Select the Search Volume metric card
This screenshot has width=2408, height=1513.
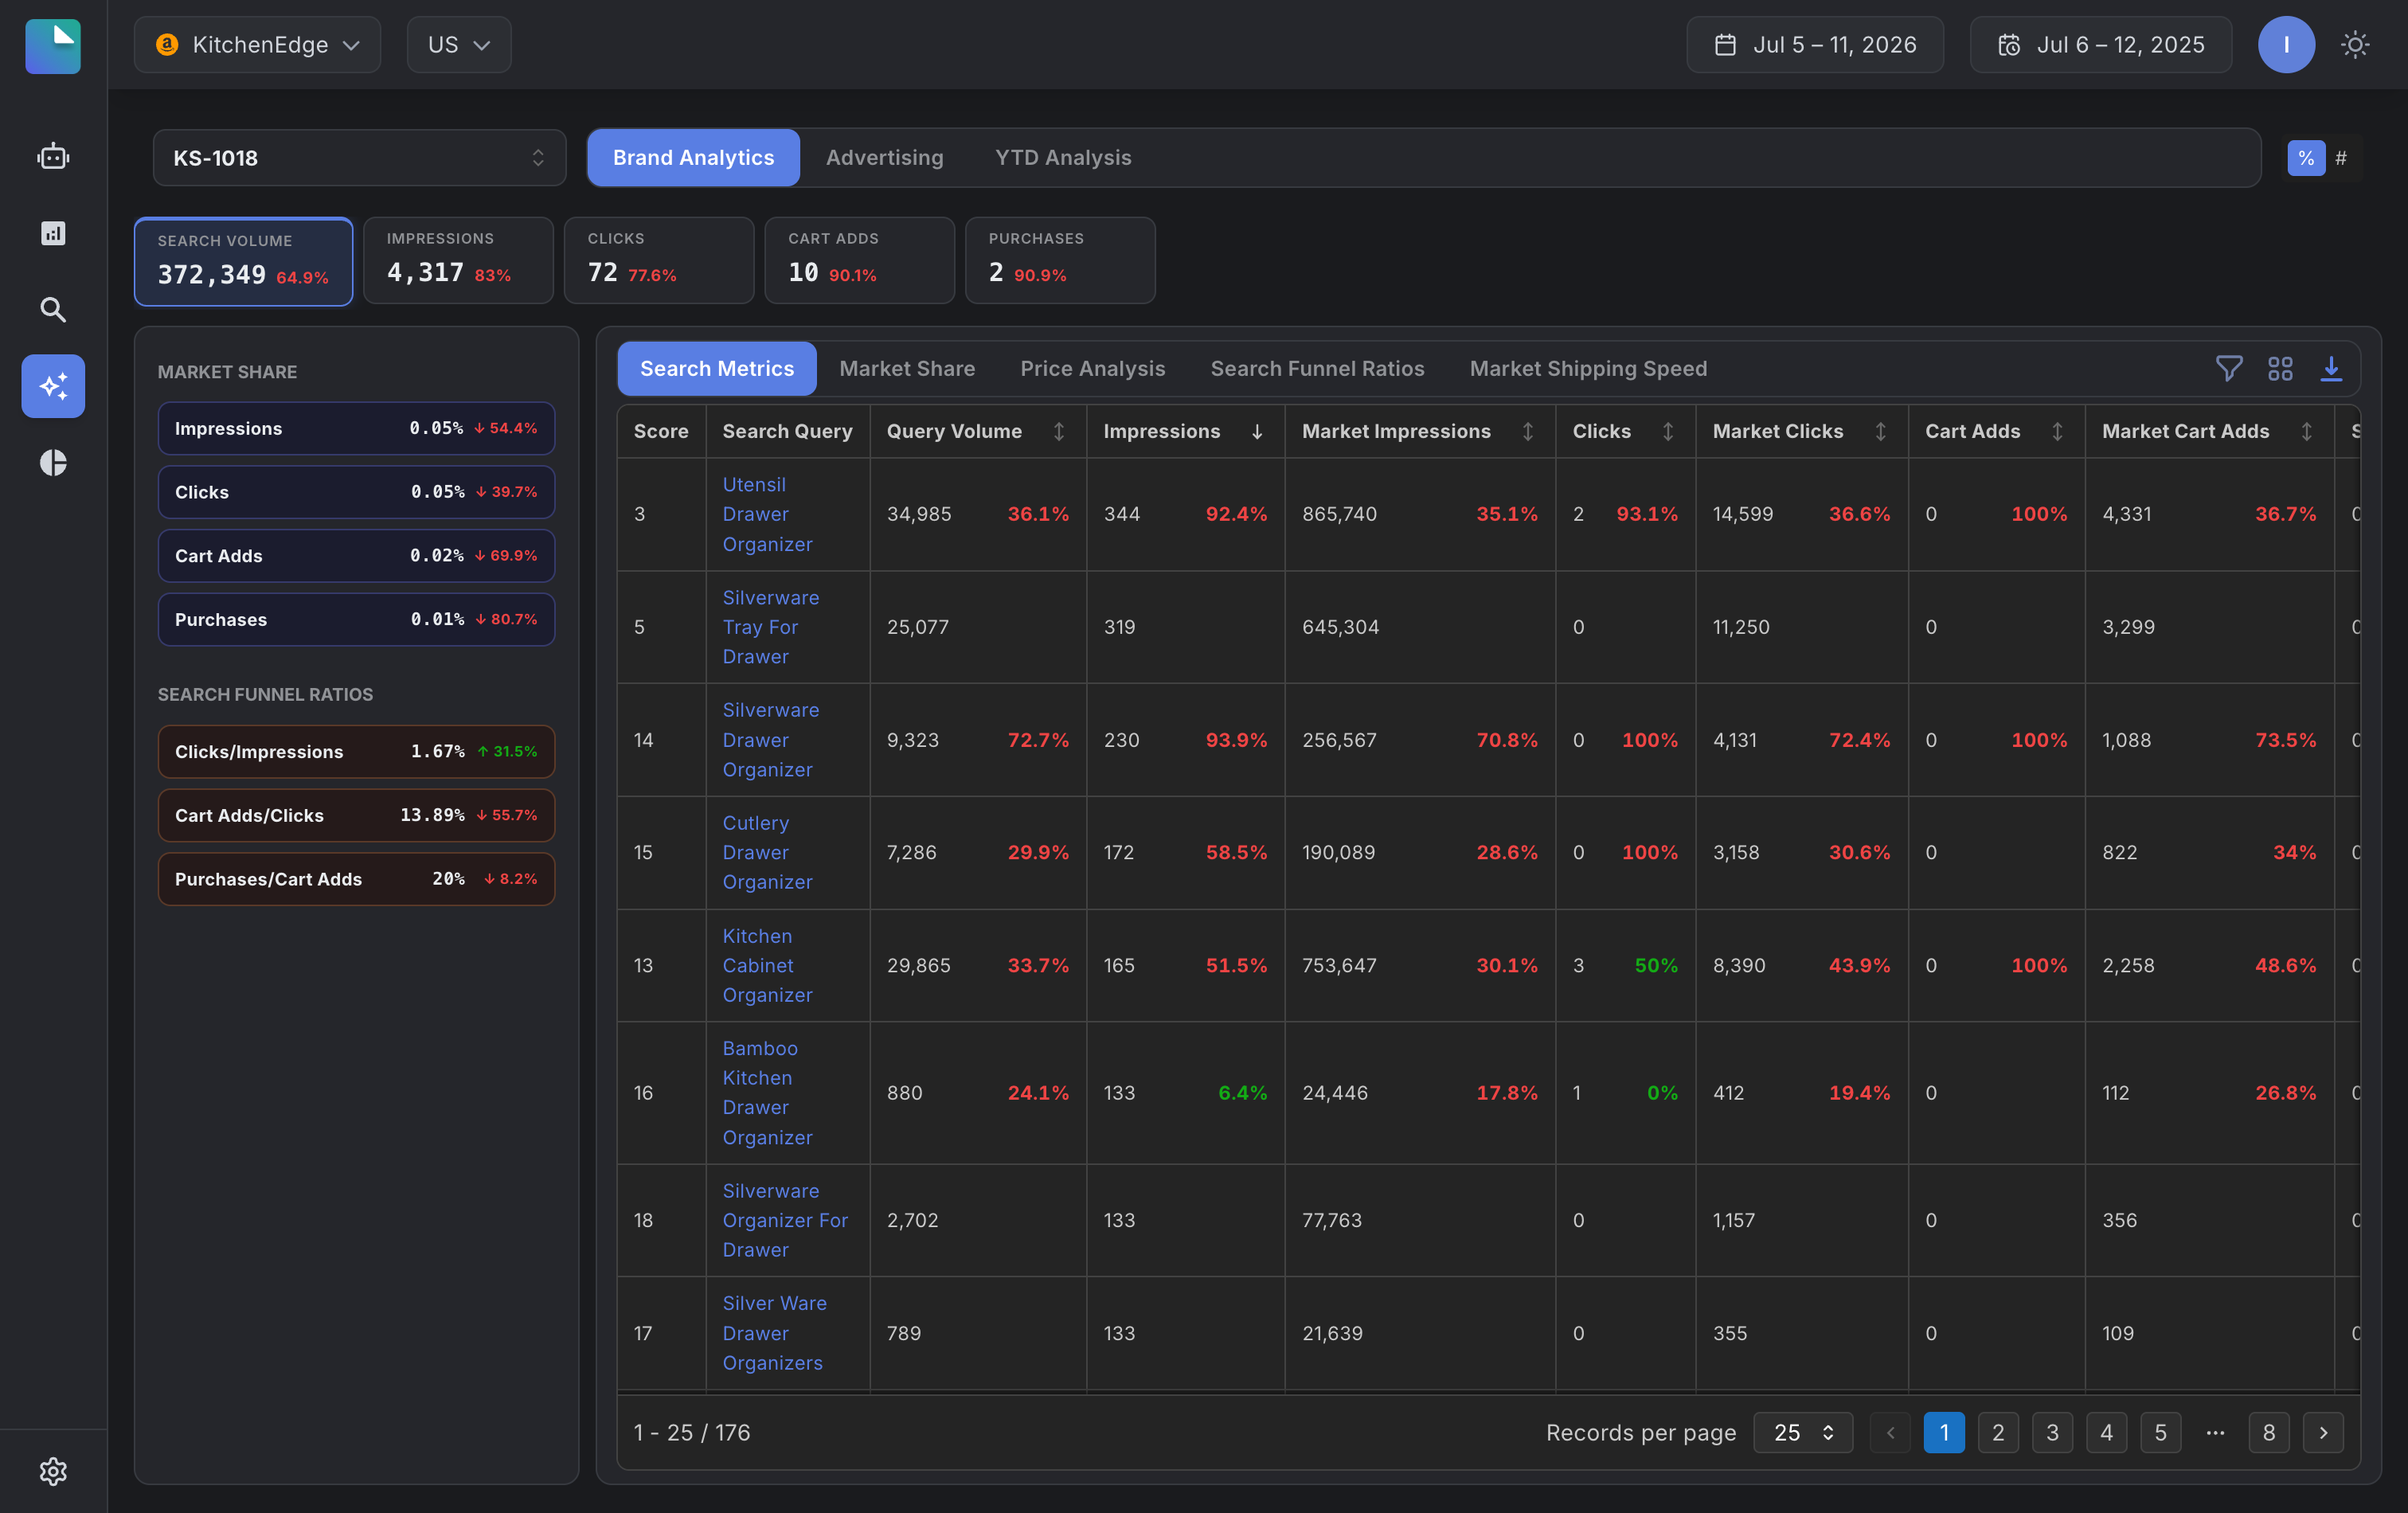point(243,261)
